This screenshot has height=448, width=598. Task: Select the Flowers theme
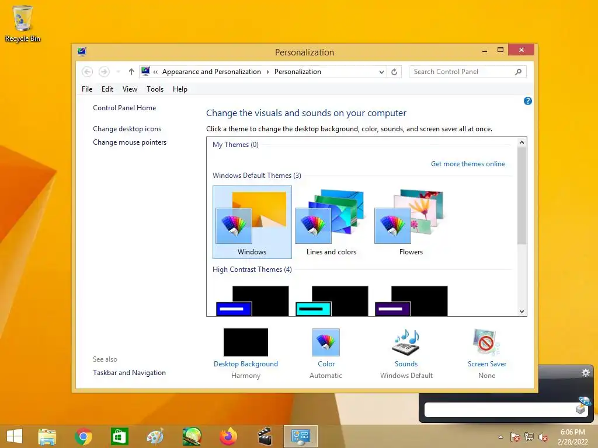(411, 222)
